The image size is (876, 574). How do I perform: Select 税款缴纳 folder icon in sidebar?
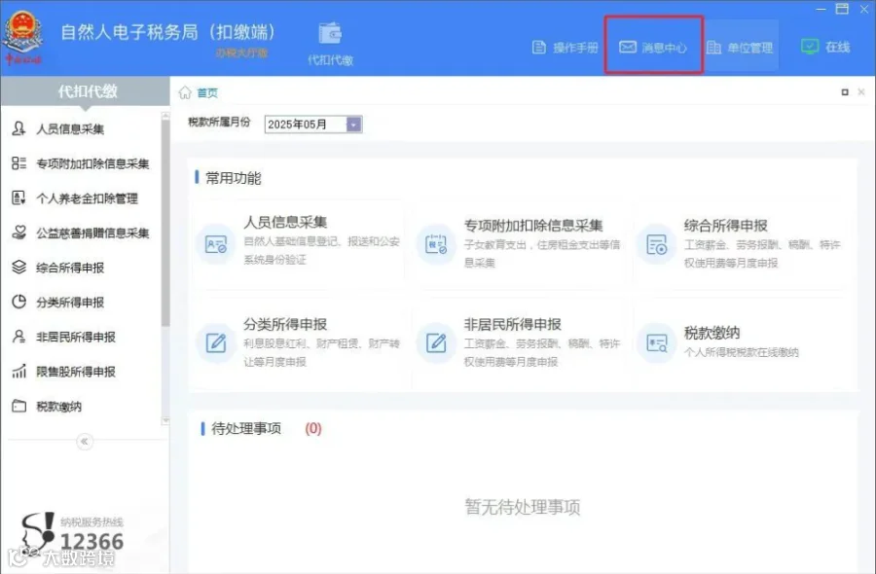(18, 406)
